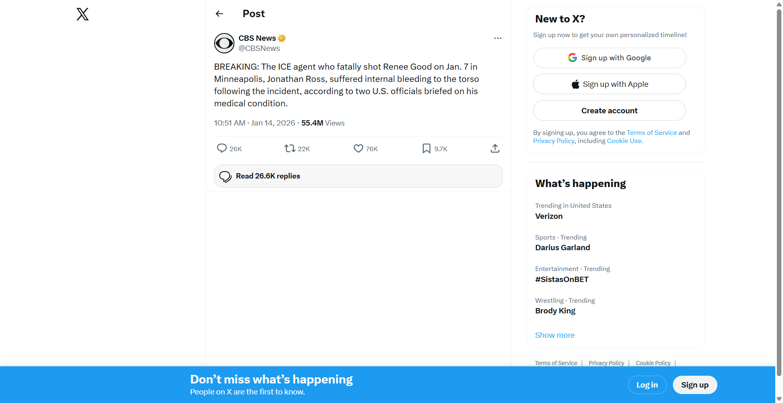
Task: Sign up with Apple
Action: (x=609, y=84)
